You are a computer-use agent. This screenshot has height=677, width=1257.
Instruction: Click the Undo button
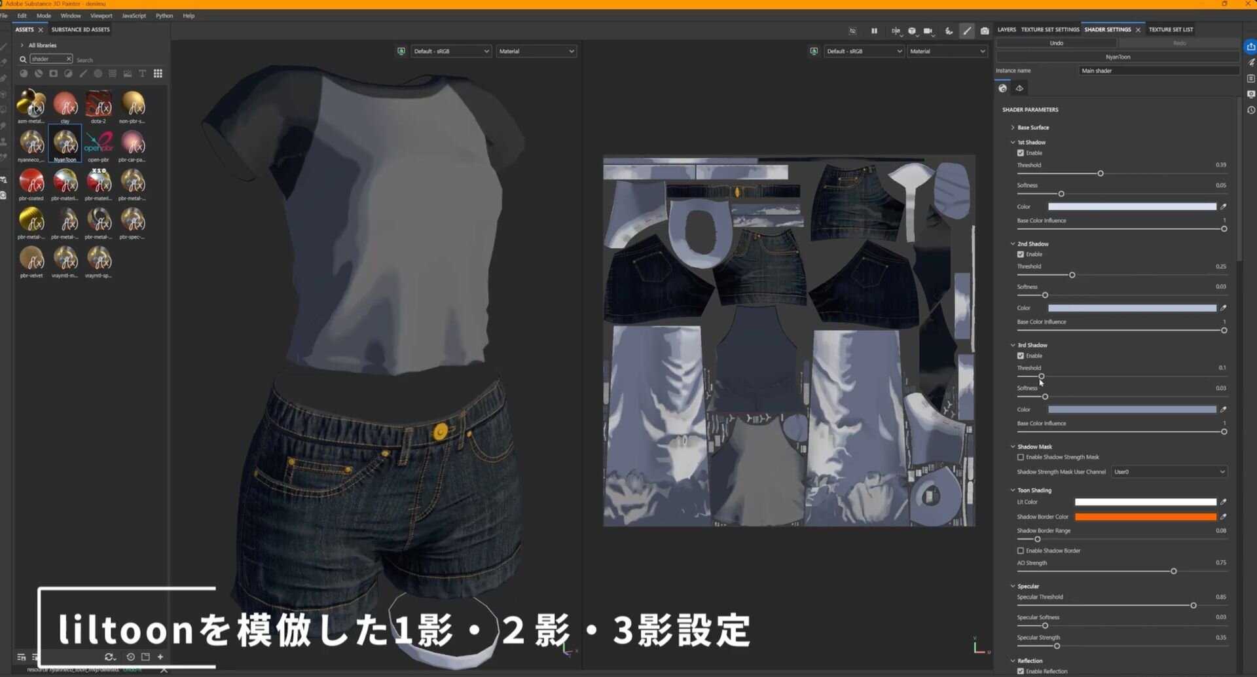coord(1057,43)
